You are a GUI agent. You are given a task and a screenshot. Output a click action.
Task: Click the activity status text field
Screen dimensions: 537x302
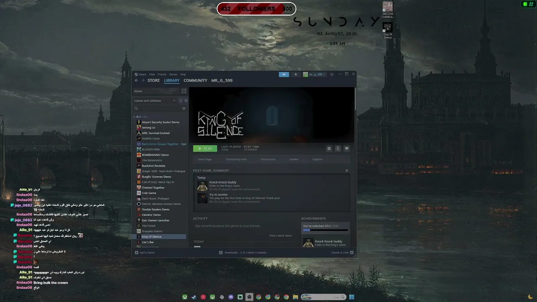(243, 226)
